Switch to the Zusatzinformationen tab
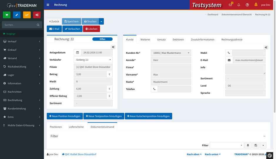Screen dimensions: 276x159 pyautogui.click(x=203, y=40)
